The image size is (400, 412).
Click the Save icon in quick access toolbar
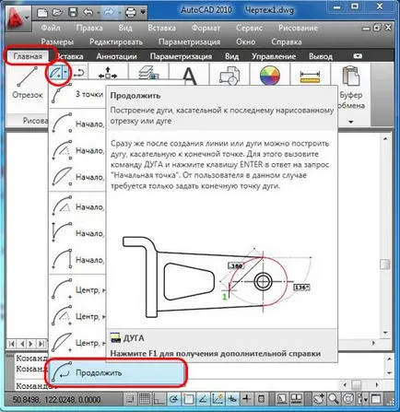coord(73,12)
